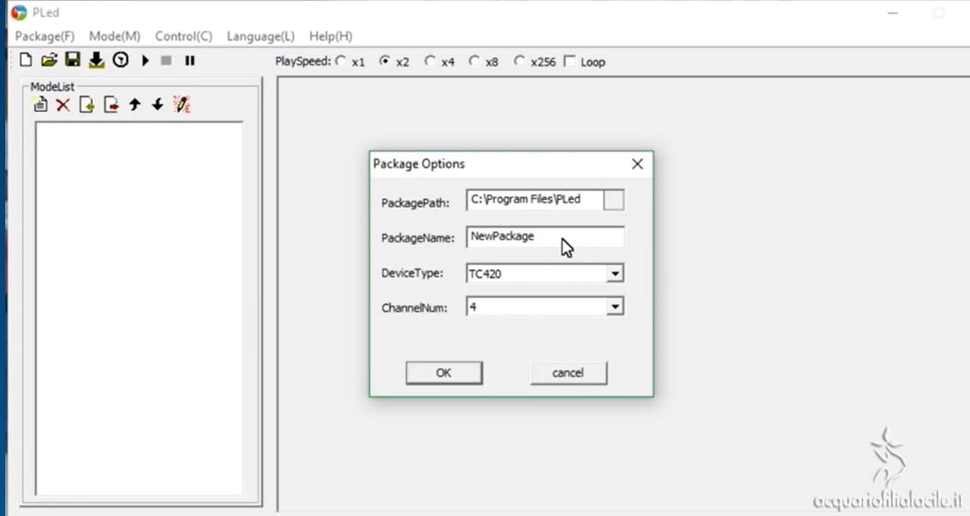This screenshot has height=516, width=970.
Task: Click OK in Package Options dialog
Action: coord(443,373)
